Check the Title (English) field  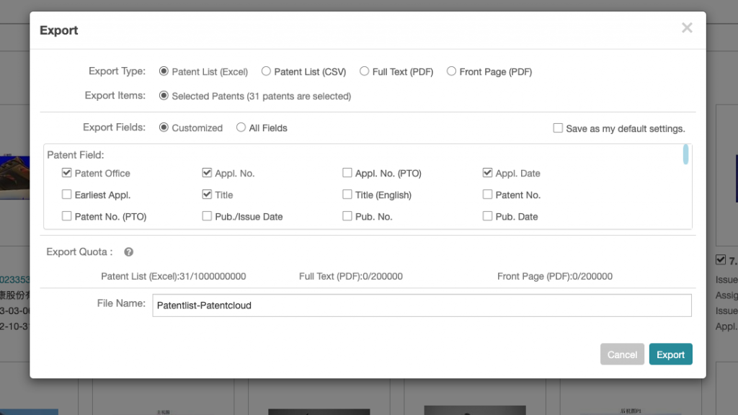pos(347,195)
